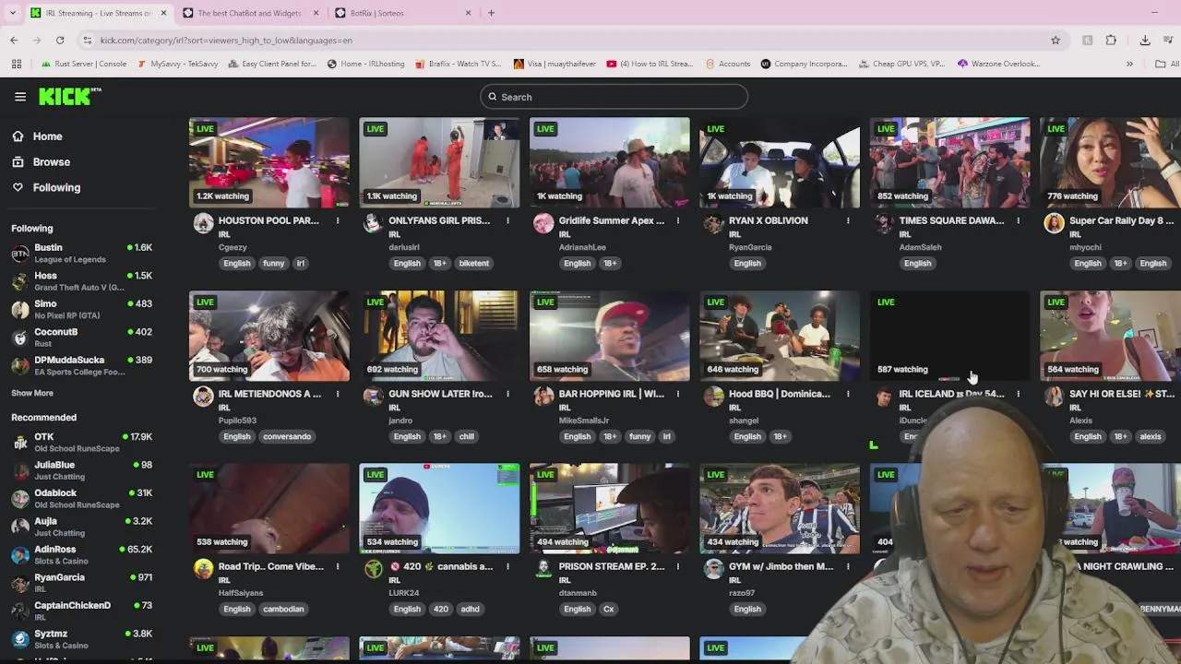Click Cgeezy streamer avatar

click(203, 223)
